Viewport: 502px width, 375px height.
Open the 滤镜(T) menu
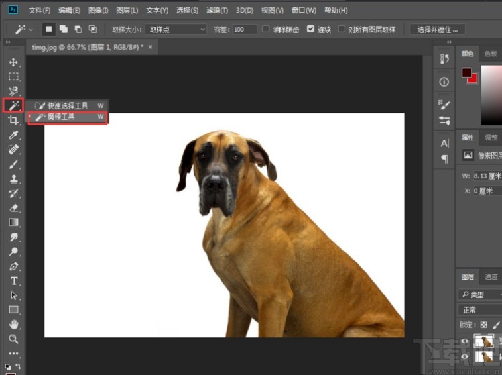(217, 11)
